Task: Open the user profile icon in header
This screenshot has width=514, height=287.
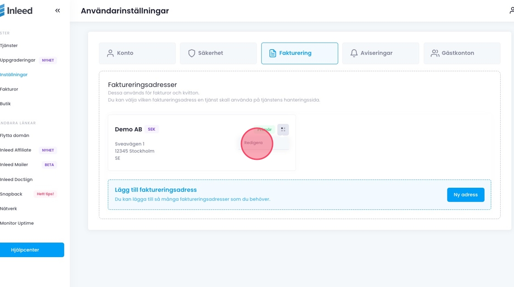Action: 512,11
